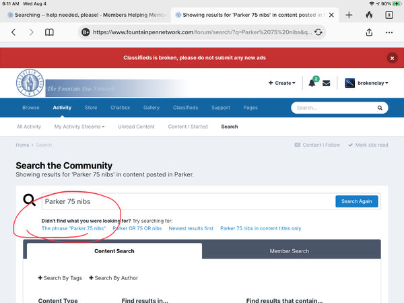
Task: Open the Chatbox menu item
Action: click(120, 108)
